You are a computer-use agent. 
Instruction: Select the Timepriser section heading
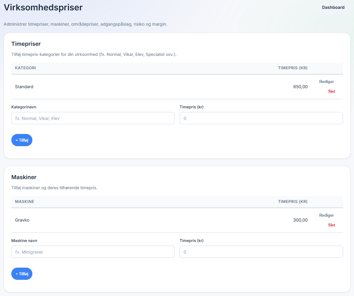(x=26, y=44)
